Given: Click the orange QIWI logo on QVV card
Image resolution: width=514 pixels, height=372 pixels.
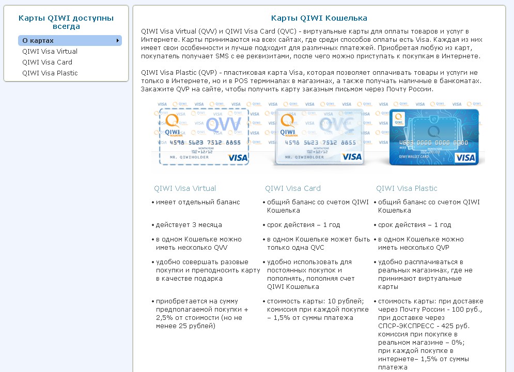Looking at the screenshot, I should tap(173, 124).
